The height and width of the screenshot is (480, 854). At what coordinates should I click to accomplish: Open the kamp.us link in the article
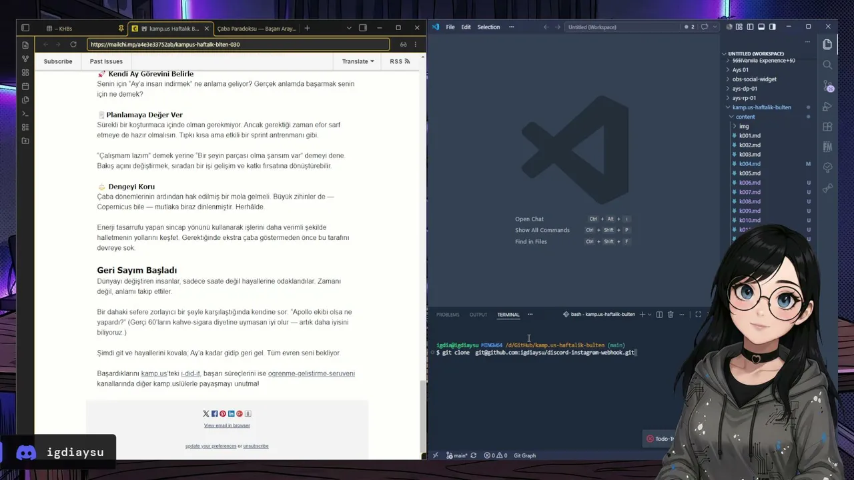154,374
